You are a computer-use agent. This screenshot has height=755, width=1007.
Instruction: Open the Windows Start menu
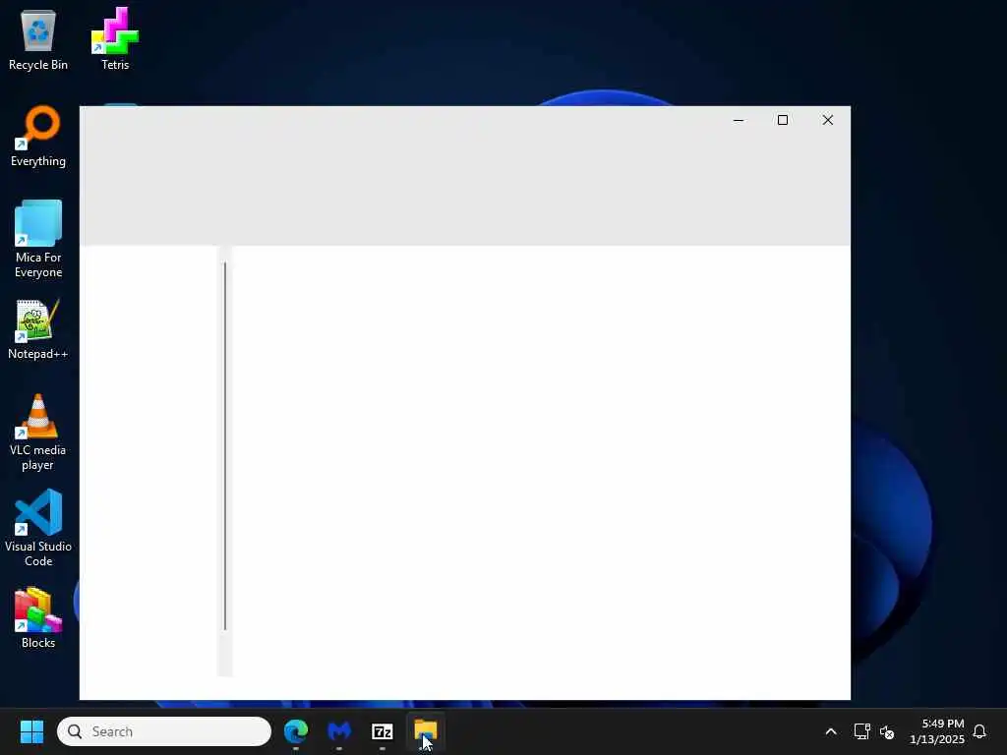[31, 731]
